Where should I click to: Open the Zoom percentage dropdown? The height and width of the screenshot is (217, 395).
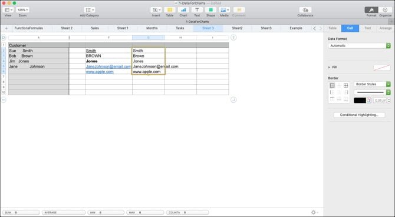point(22,10)
